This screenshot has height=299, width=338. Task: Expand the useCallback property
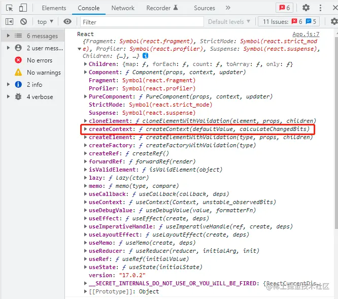85,194
